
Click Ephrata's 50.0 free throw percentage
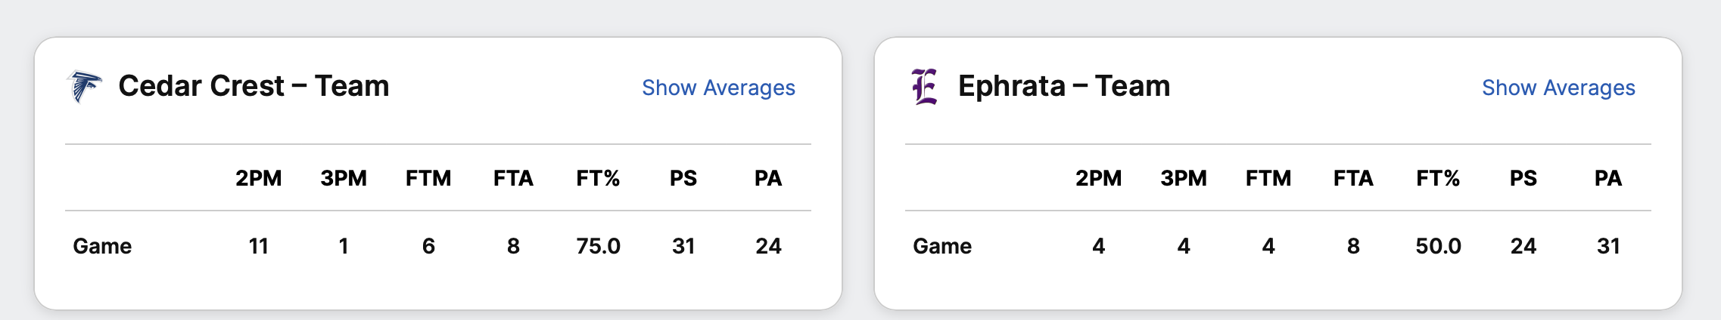[x=1438, y=246]
